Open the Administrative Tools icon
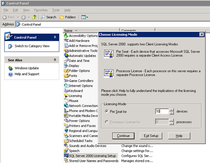The width and height of the screenshot is (210, 163). 66,51
